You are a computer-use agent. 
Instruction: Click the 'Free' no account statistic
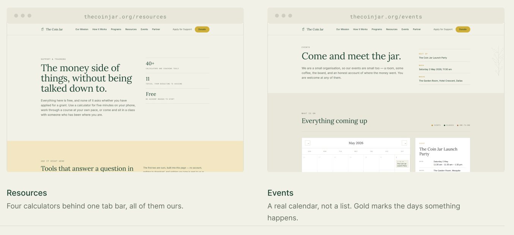pyautogui.click(x=151, y=94)
